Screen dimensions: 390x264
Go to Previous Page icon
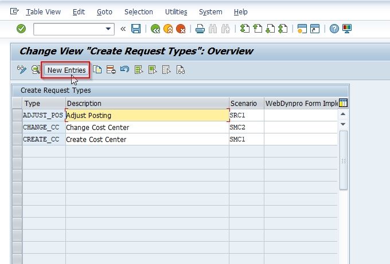tap(258, 29)
